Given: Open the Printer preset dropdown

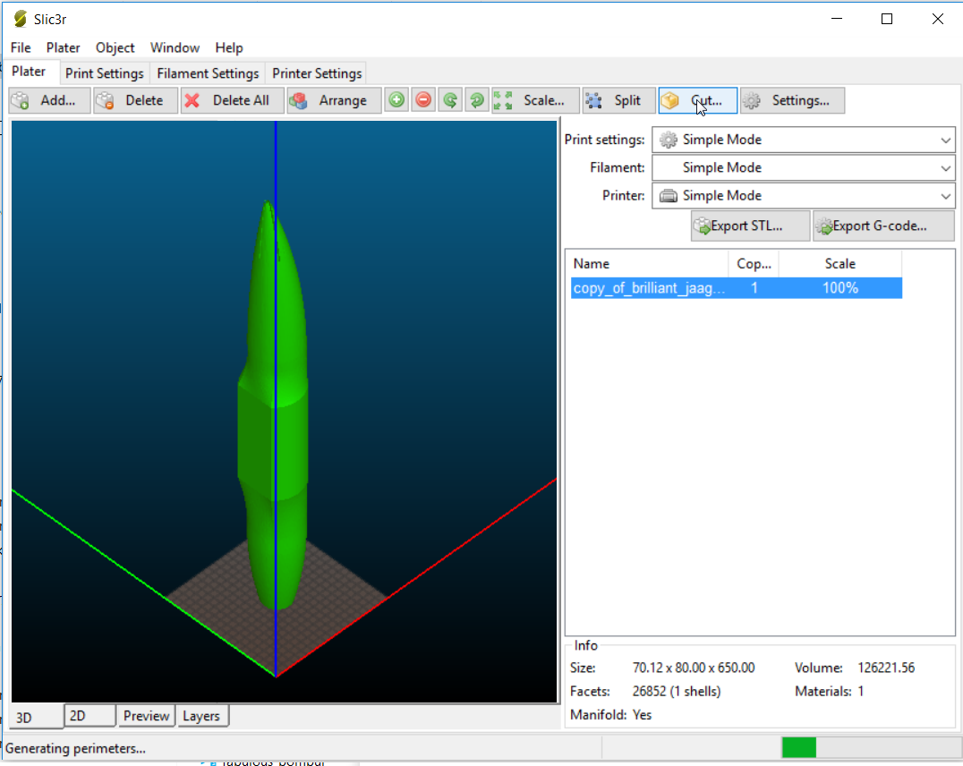Looking at the screenshot, I should coord(804,196).
